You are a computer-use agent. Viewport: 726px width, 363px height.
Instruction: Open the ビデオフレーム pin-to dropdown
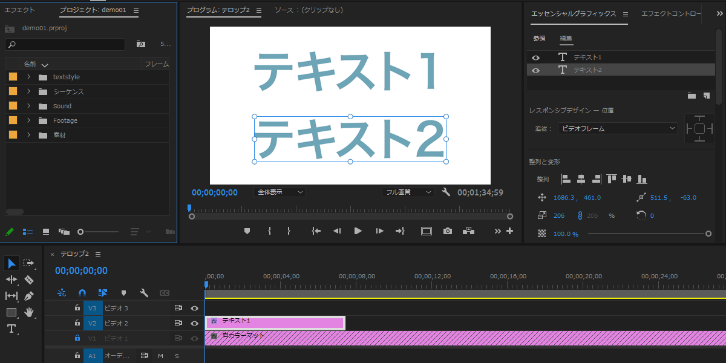[x=617, y=128]
